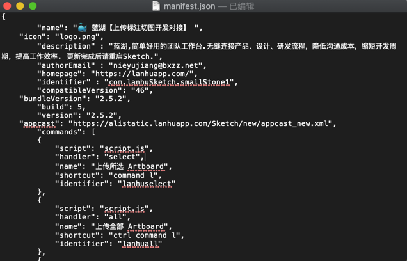This screenshot has height=261, width=407.
Task: Click the misspelled word com.lanhuSketch.smallStone1
Action: tap(169, 82)
